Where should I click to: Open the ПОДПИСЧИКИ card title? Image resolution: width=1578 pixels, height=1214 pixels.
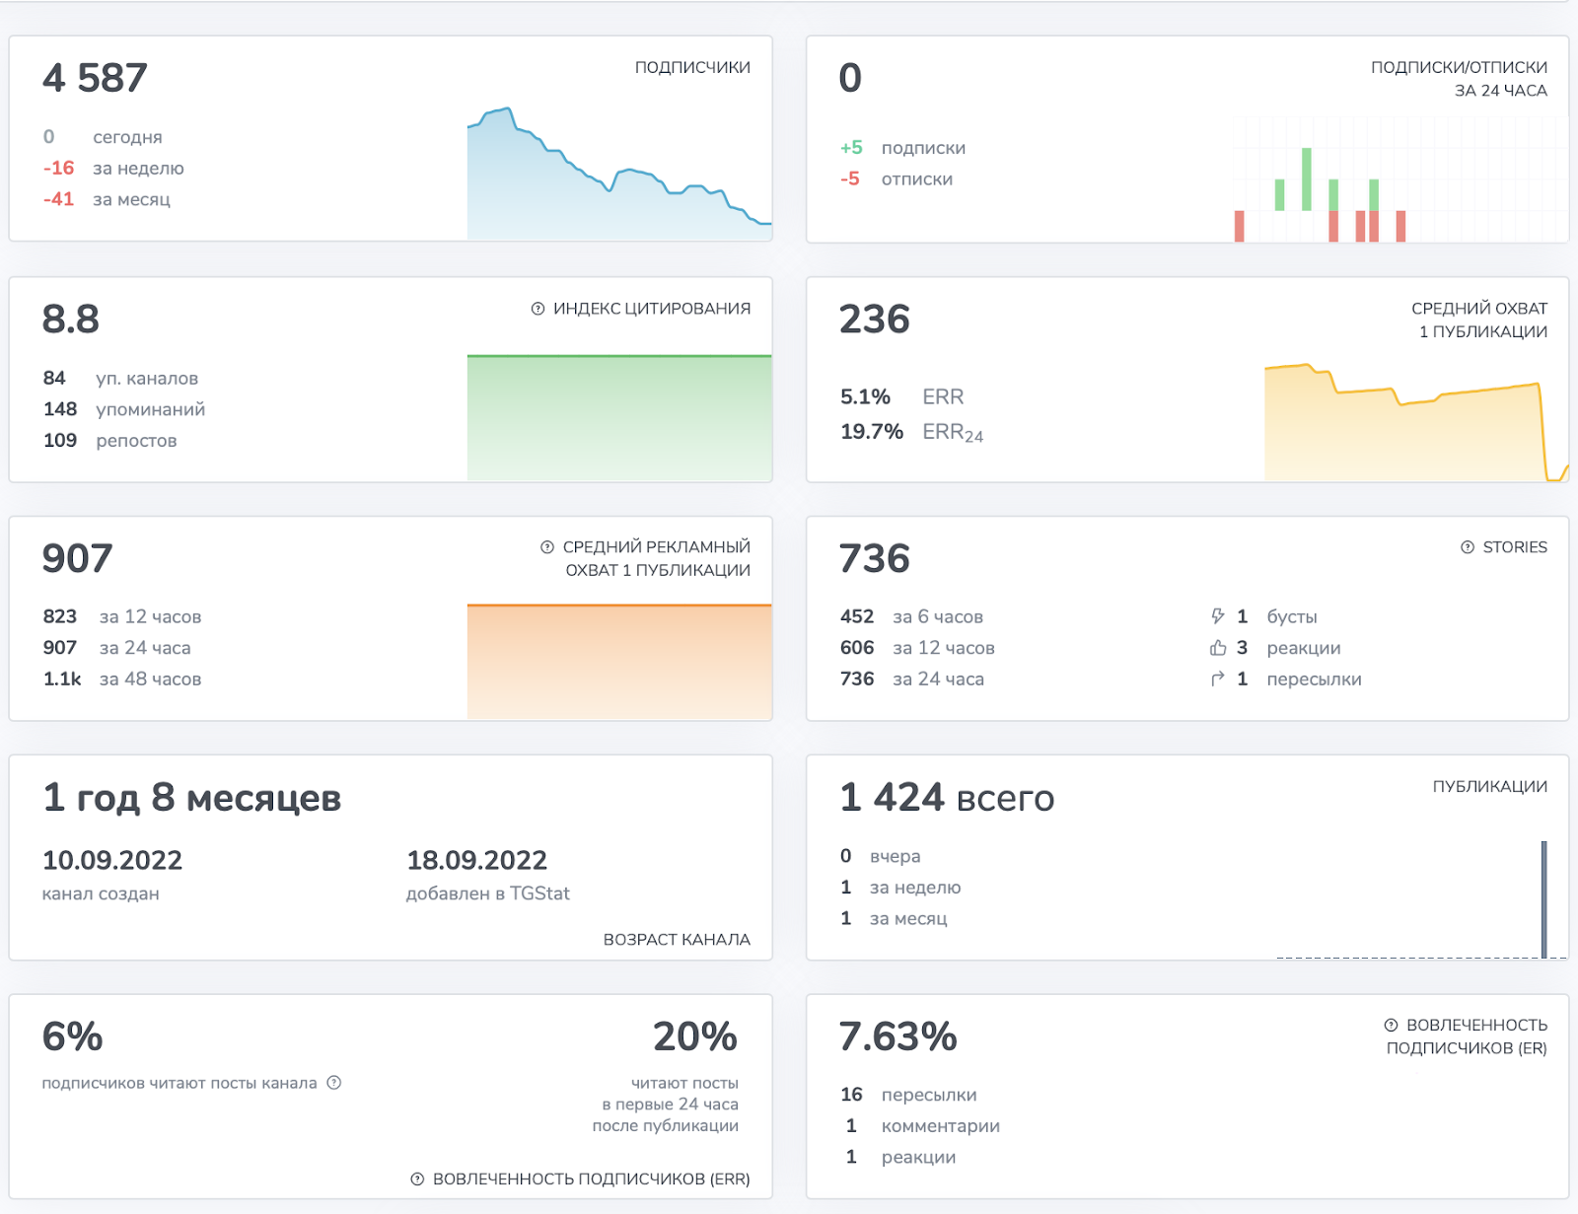(x=692, y=67)
